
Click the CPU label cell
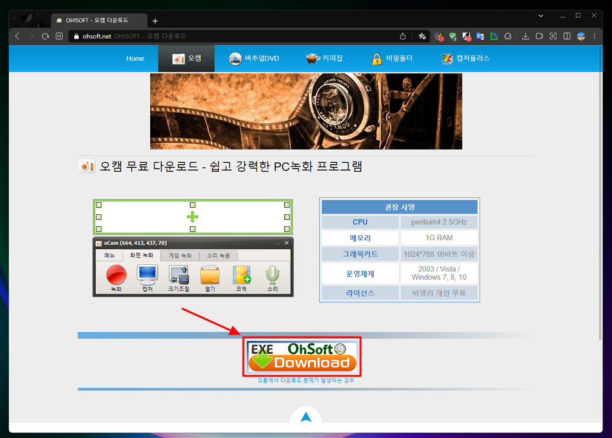tap(360, 222)
